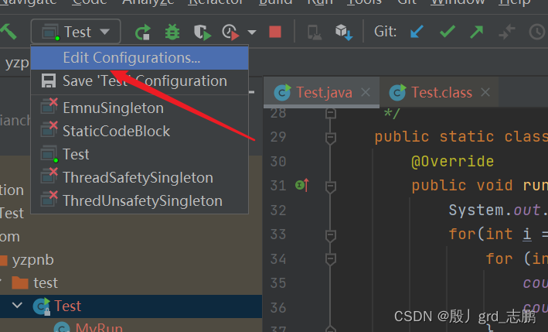Click the device manager toolbar icon
This screenshot has width=548, height=332.
[x=314, y=33]
